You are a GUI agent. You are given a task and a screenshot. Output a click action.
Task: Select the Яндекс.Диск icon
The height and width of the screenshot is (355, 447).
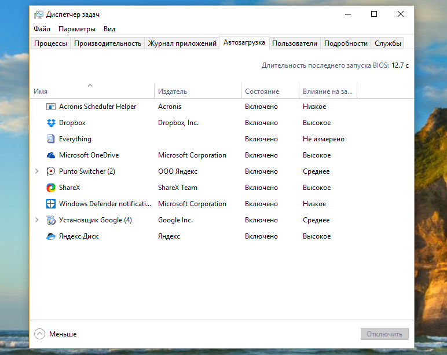coord(51,236)
